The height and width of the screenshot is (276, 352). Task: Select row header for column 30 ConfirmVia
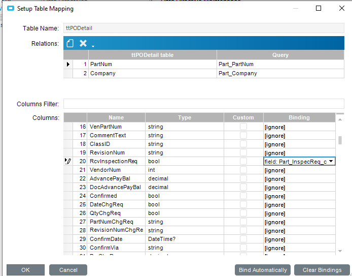(x=68, y=248)
